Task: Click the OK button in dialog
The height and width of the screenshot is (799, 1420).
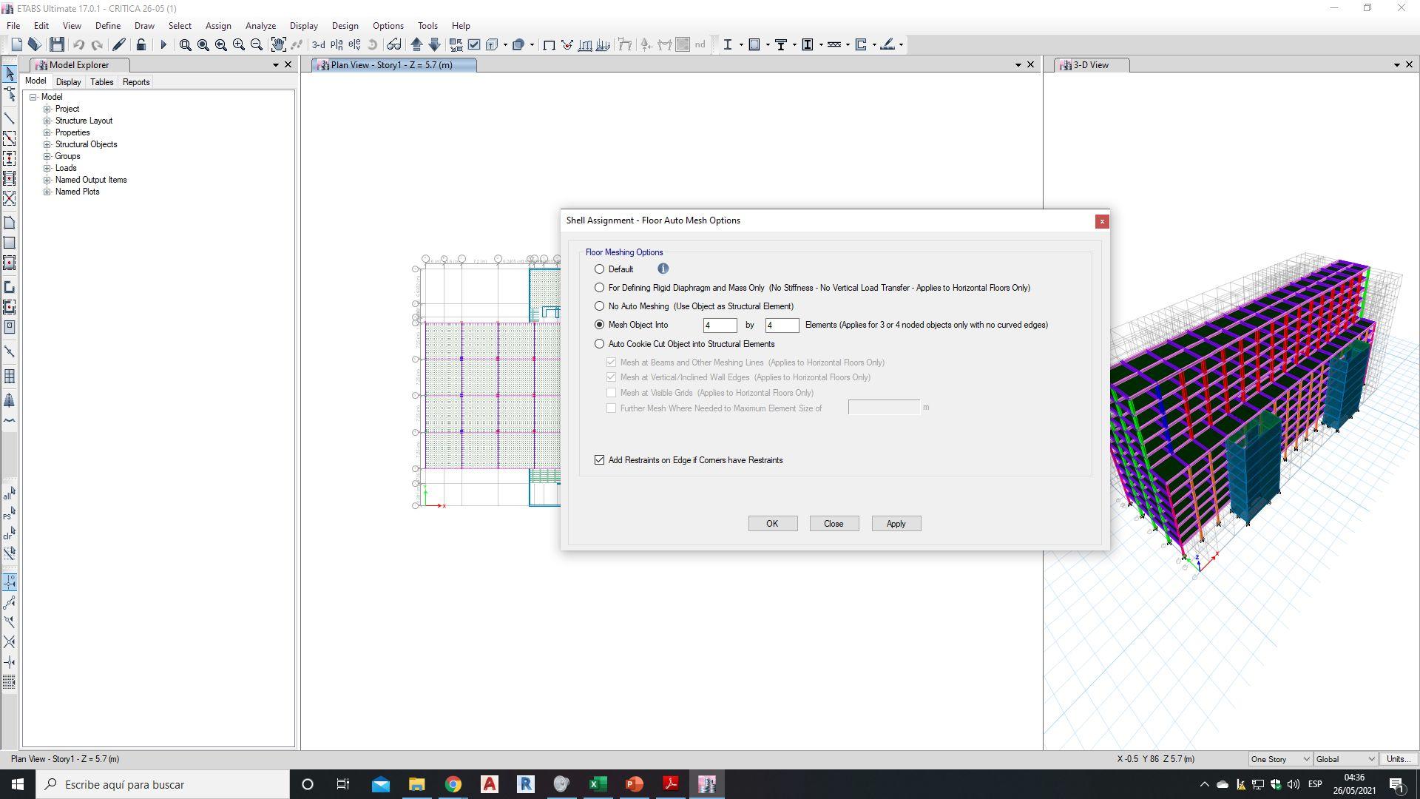Action: 772,524
